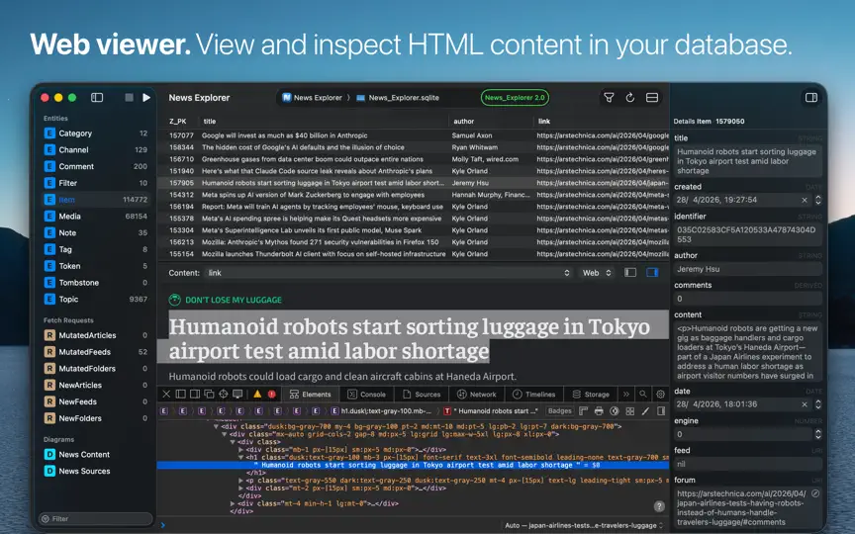855x534 pixels.
Task: Toggle the right details panel icon
Action: click(811, 98)
